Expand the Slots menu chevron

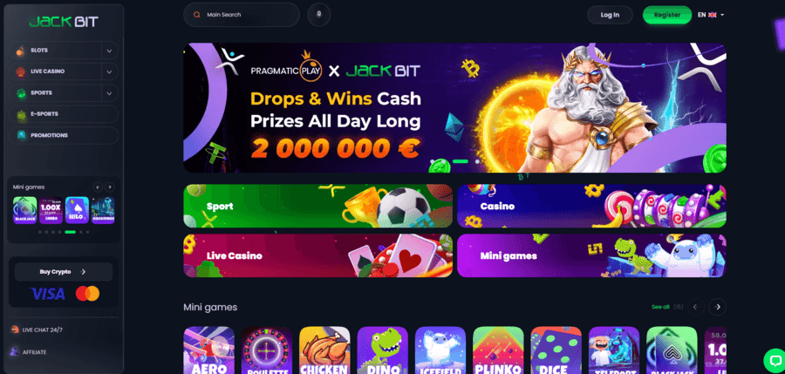tap(109, 51)
